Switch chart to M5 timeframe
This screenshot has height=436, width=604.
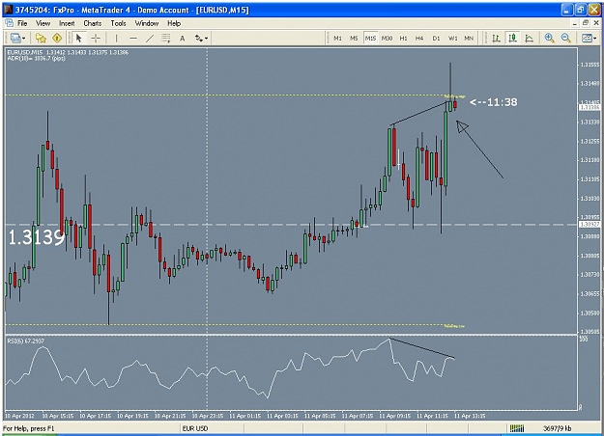coord(354,38)
